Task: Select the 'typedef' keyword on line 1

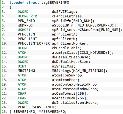Action: coord(17,3)
